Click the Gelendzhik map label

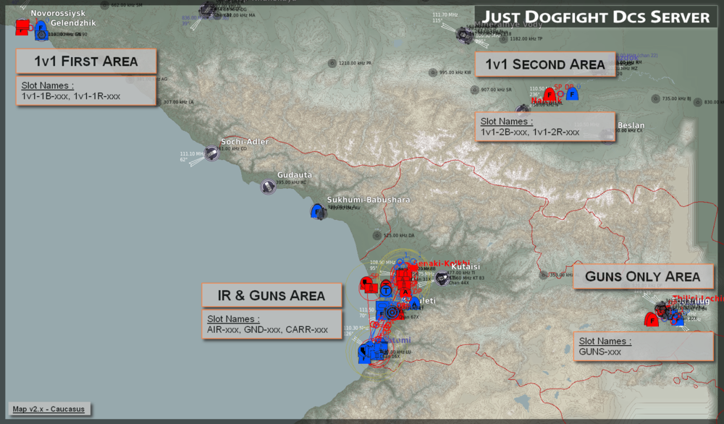73,23
